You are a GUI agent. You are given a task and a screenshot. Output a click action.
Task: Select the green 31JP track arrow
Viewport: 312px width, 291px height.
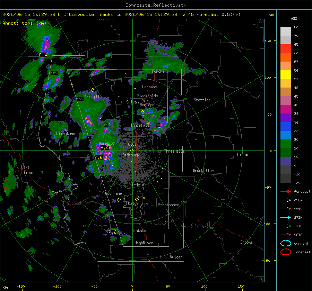coord(286,226)
